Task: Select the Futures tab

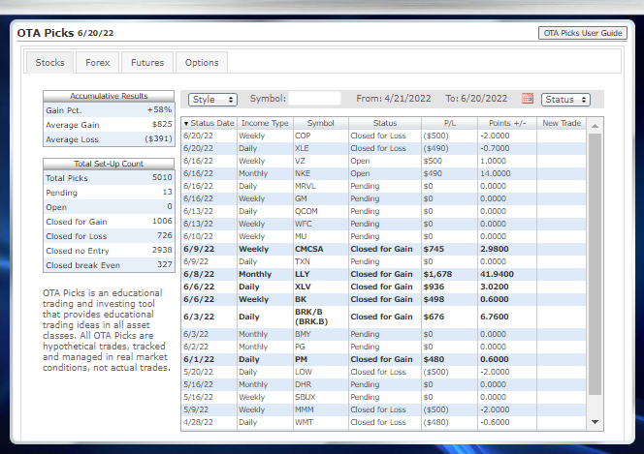Action: (x=147, y=63)
